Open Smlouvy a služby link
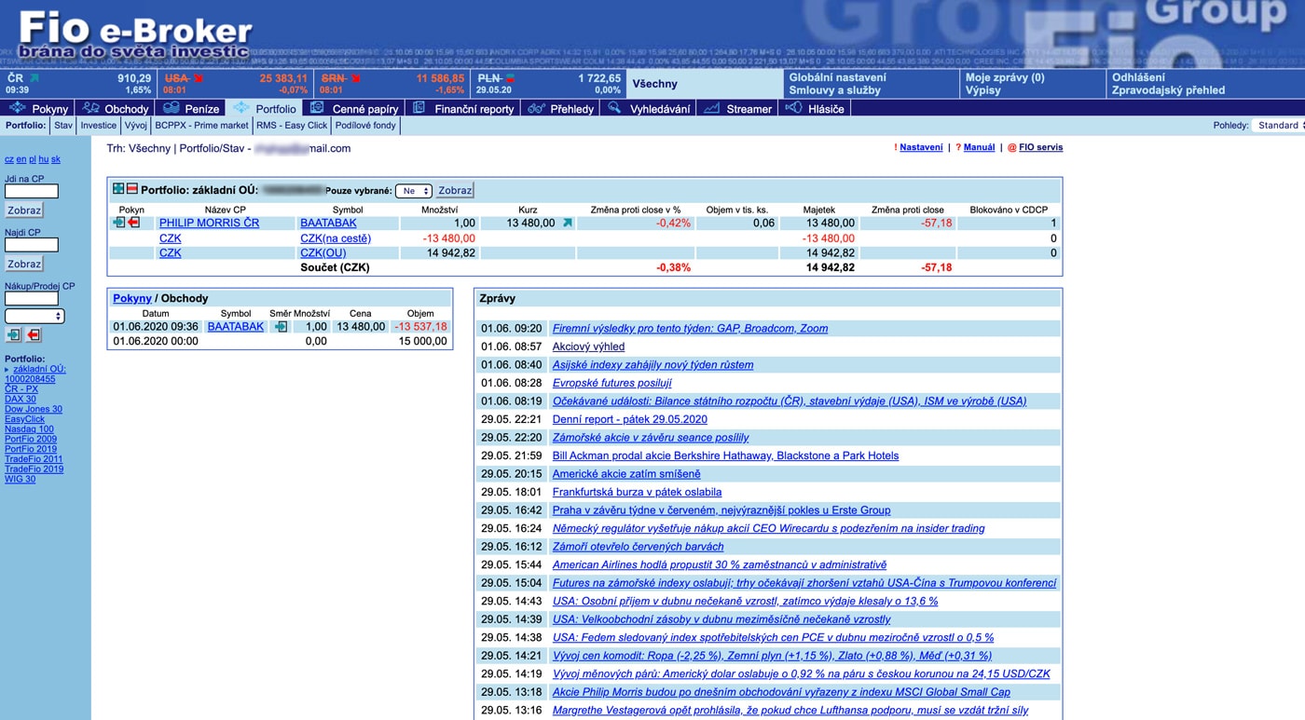Image resolution: width=1305 pixels, height=720 pixels. pyautogui.click(x=834, y=90)
